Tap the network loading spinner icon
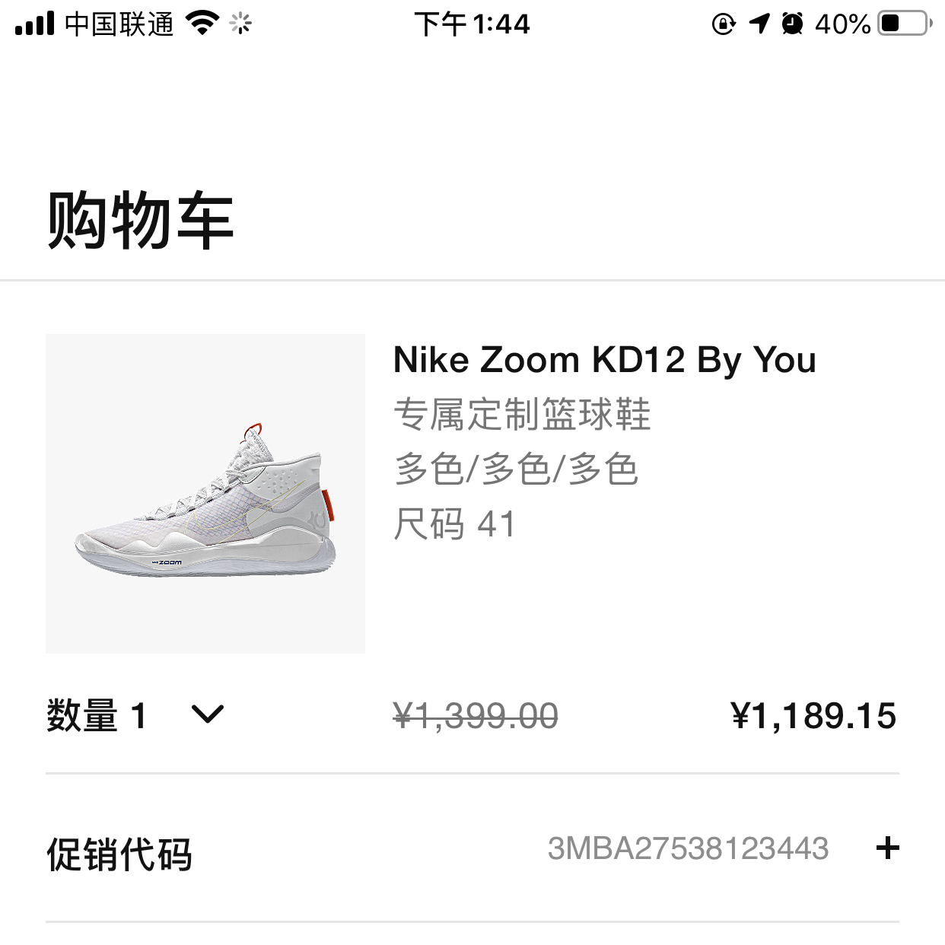The image size is (945, 945). coord(240,24)
